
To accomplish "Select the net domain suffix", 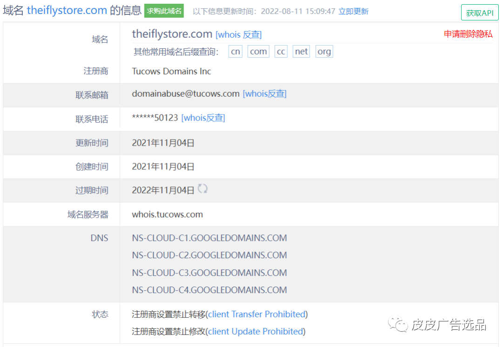I will click(301, 52).
